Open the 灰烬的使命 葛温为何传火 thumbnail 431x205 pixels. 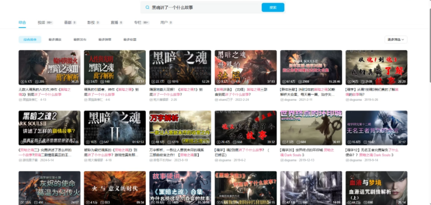49,188
